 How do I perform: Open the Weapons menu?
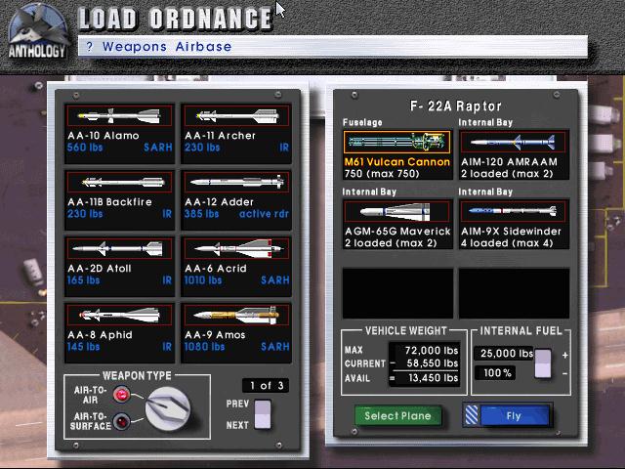135,47
